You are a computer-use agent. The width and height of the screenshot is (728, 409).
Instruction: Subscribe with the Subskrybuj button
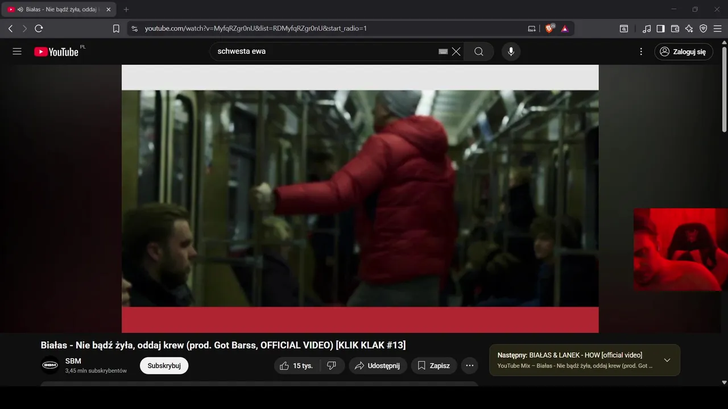tap(164, 366)
